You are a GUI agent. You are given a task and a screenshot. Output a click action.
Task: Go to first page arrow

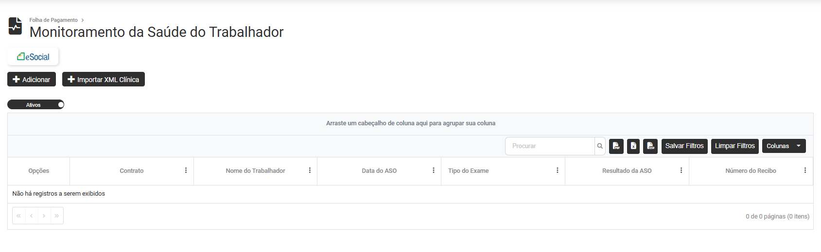coord(18,216)
